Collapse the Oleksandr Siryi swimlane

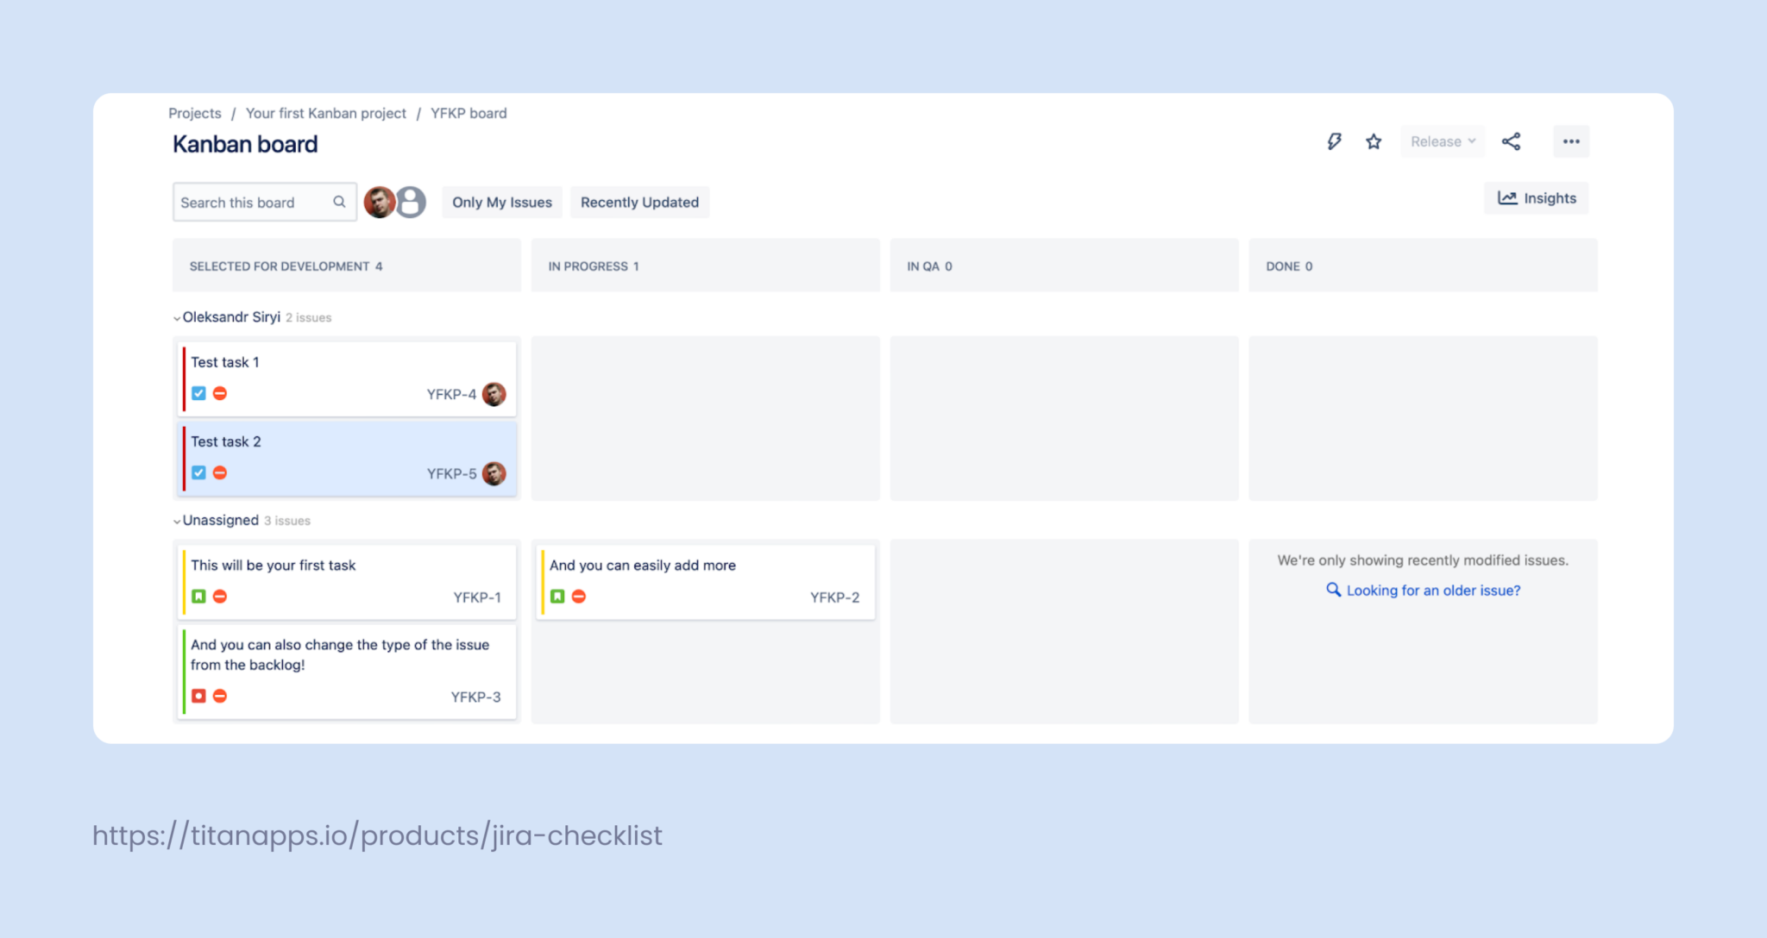point(175,317)
